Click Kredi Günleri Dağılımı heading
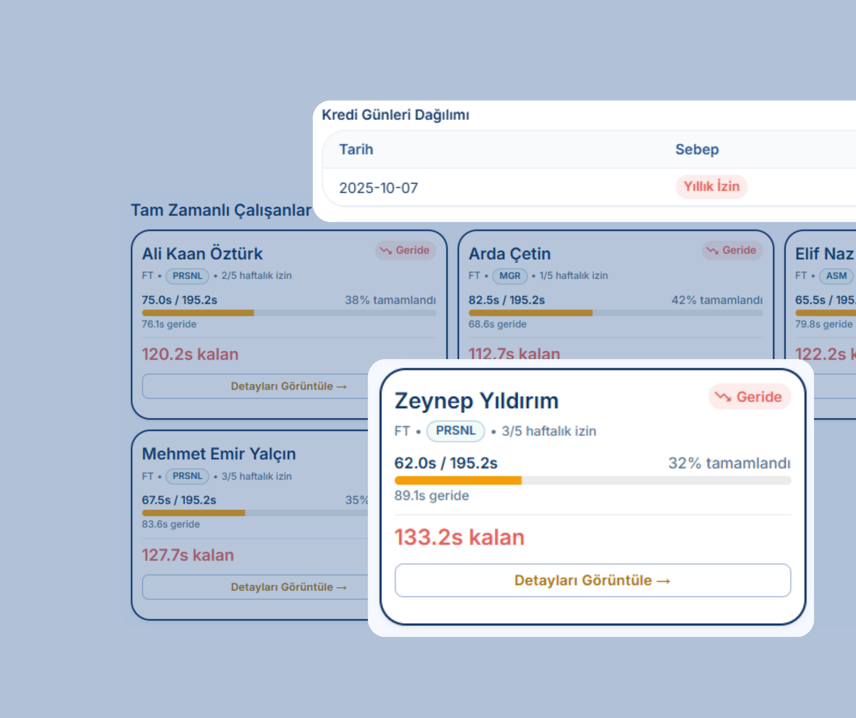The image size is (856, 718). (x=395, y=115)
